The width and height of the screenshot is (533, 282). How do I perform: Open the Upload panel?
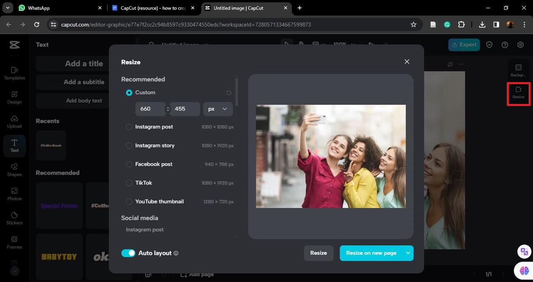(x=15, y=121)
